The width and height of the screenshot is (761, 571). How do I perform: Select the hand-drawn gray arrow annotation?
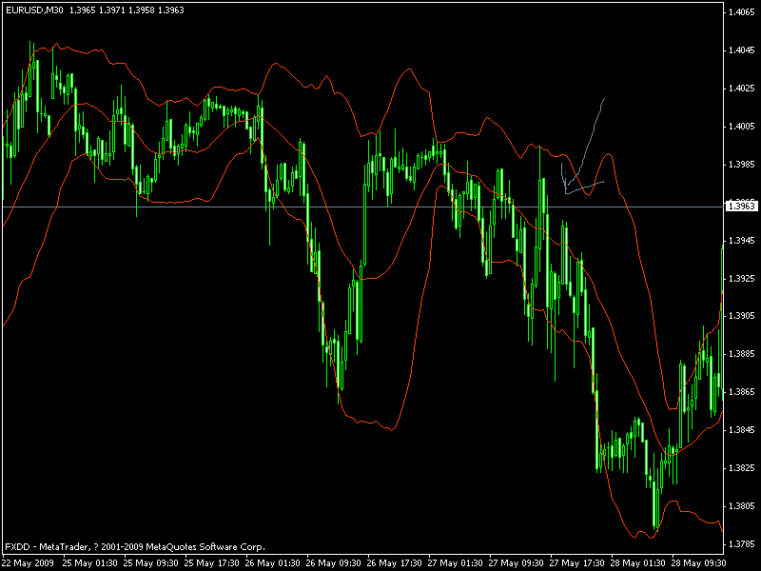click(583, 147)
